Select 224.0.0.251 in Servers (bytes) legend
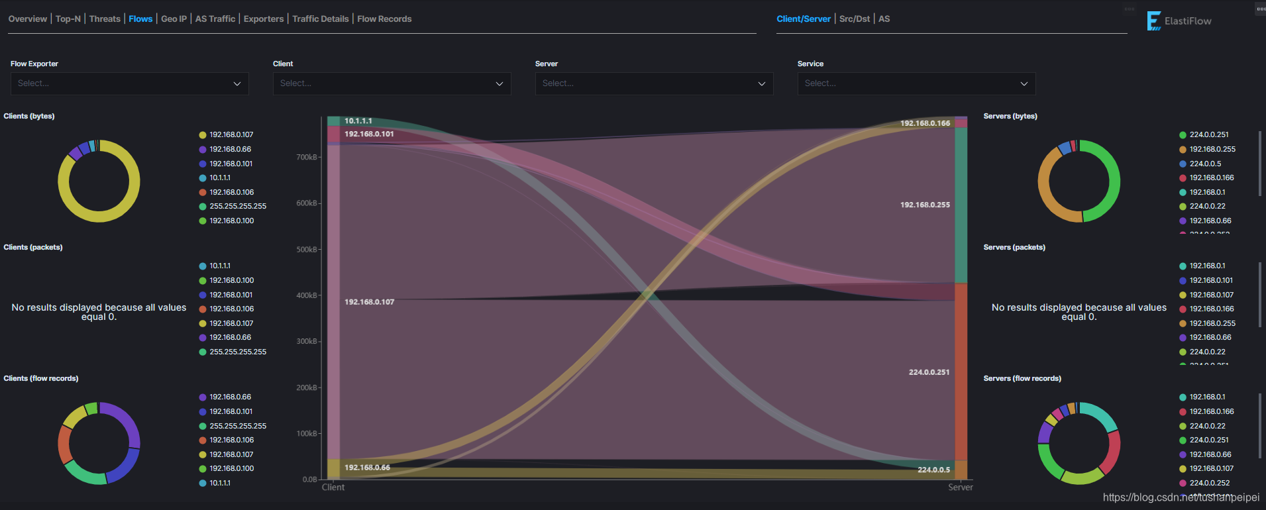Viewport: 1266px width, 510px height. pos(1204,135)
